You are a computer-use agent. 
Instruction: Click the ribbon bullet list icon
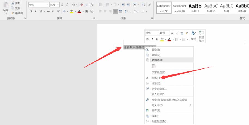tap(100, 5)
